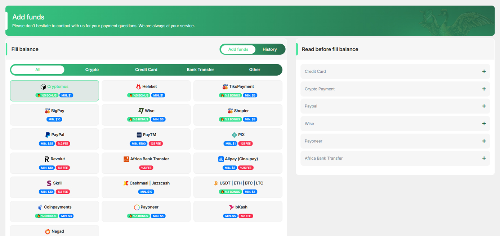Select the All payment filter tab
The width and height of the screenshot is (500, 236).
pos(38,70)
